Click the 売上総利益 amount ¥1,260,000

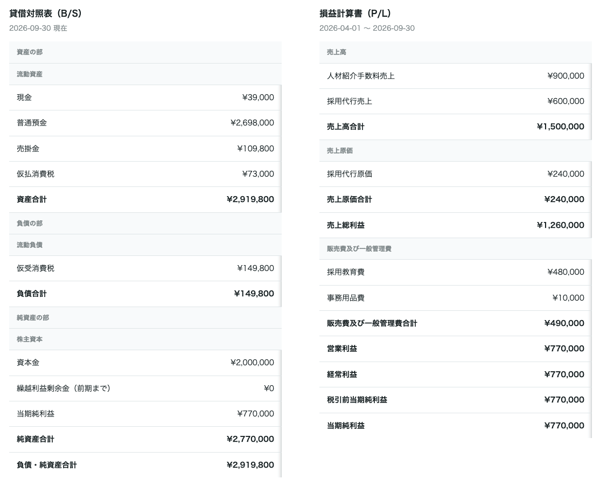561,225
